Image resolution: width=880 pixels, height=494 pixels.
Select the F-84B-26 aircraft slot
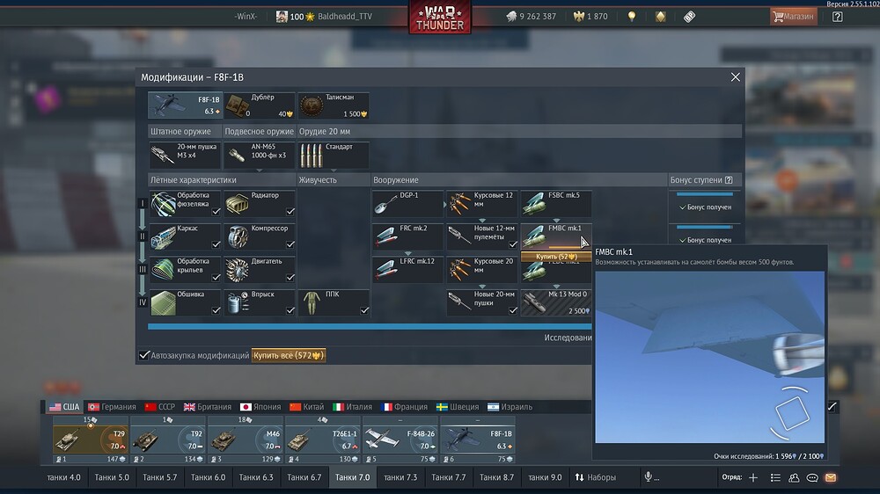(x=400, y=440)
